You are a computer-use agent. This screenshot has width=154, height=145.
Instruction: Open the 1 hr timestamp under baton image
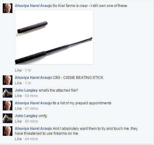tap(28, 70)
